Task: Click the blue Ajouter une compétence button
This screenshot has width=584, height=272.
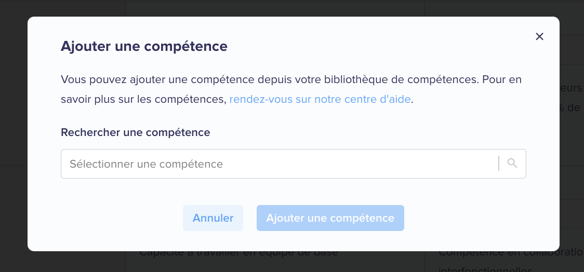Action: 330,218
